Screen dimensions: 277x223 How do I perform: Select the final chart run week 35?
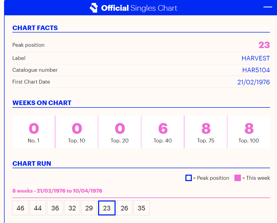point(141,208)
